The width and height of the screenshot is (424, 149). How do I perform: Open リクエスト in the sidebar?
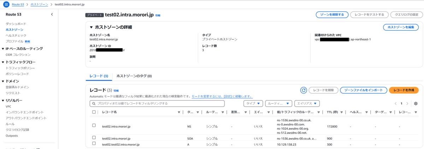coord(13,93)
